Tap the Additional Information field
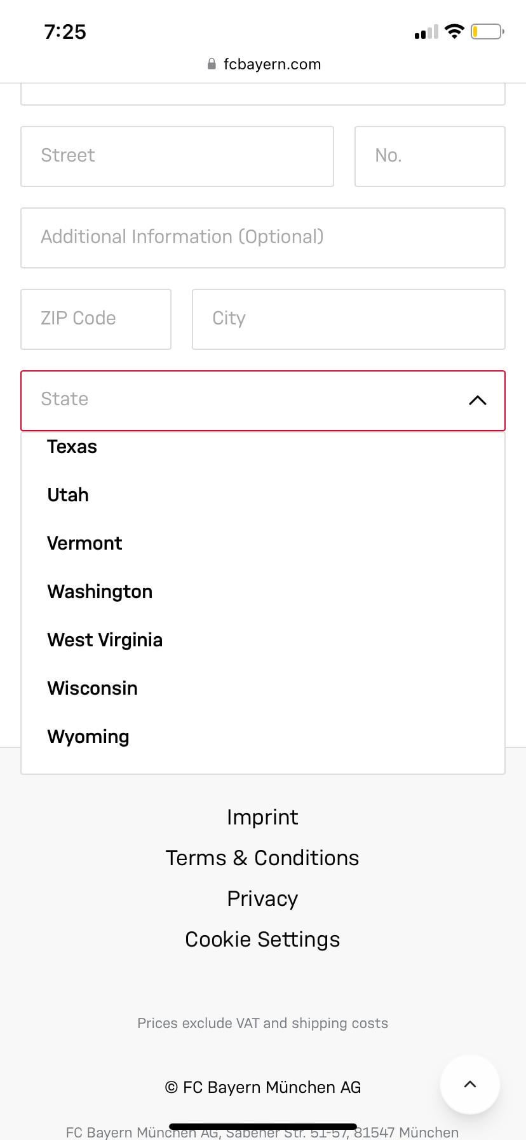 (262, 238)
